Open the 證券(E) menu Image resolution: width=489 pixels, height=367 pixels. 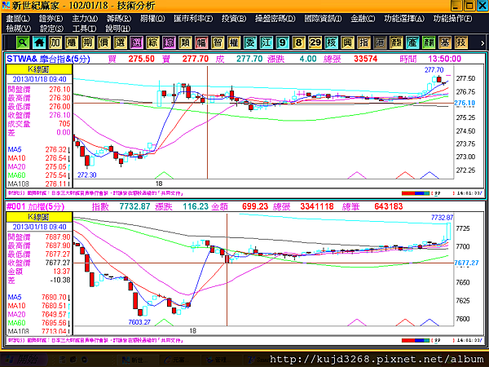click(51, 19)
